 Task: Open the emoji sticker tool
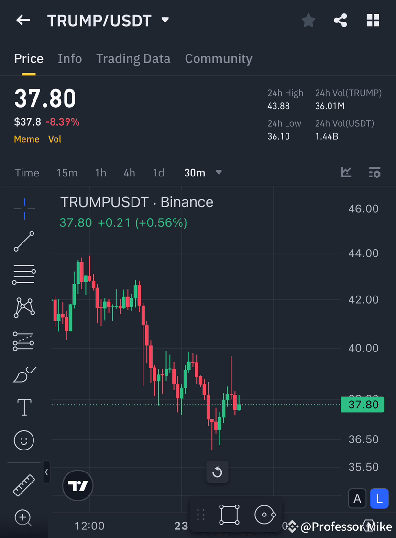(23, 440)
